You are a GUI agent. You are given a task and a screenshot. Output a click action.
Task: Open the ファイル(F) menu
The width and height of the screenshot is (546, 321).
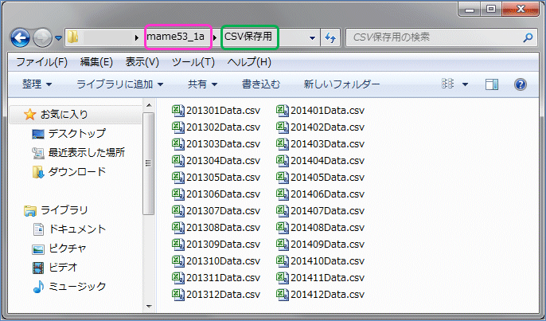[x=41, y=62]
